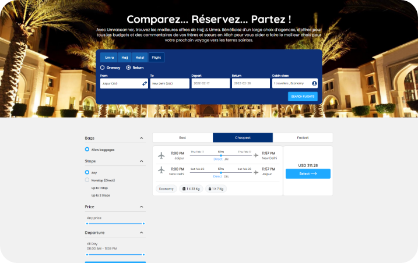
Task: Click the Comparez... Réservez... Partez ! heading
Action: (x=209, y=19)
